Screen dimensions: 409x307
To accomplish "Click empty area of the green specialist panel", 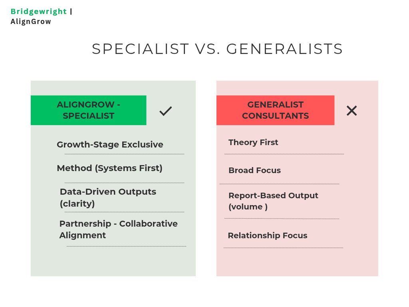I will [113, 261].
